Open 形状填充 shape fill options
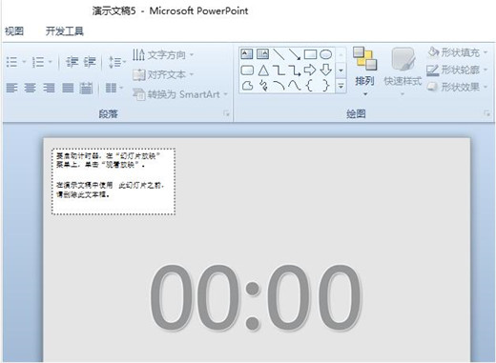The image size is (496, 363). point(457,52)
